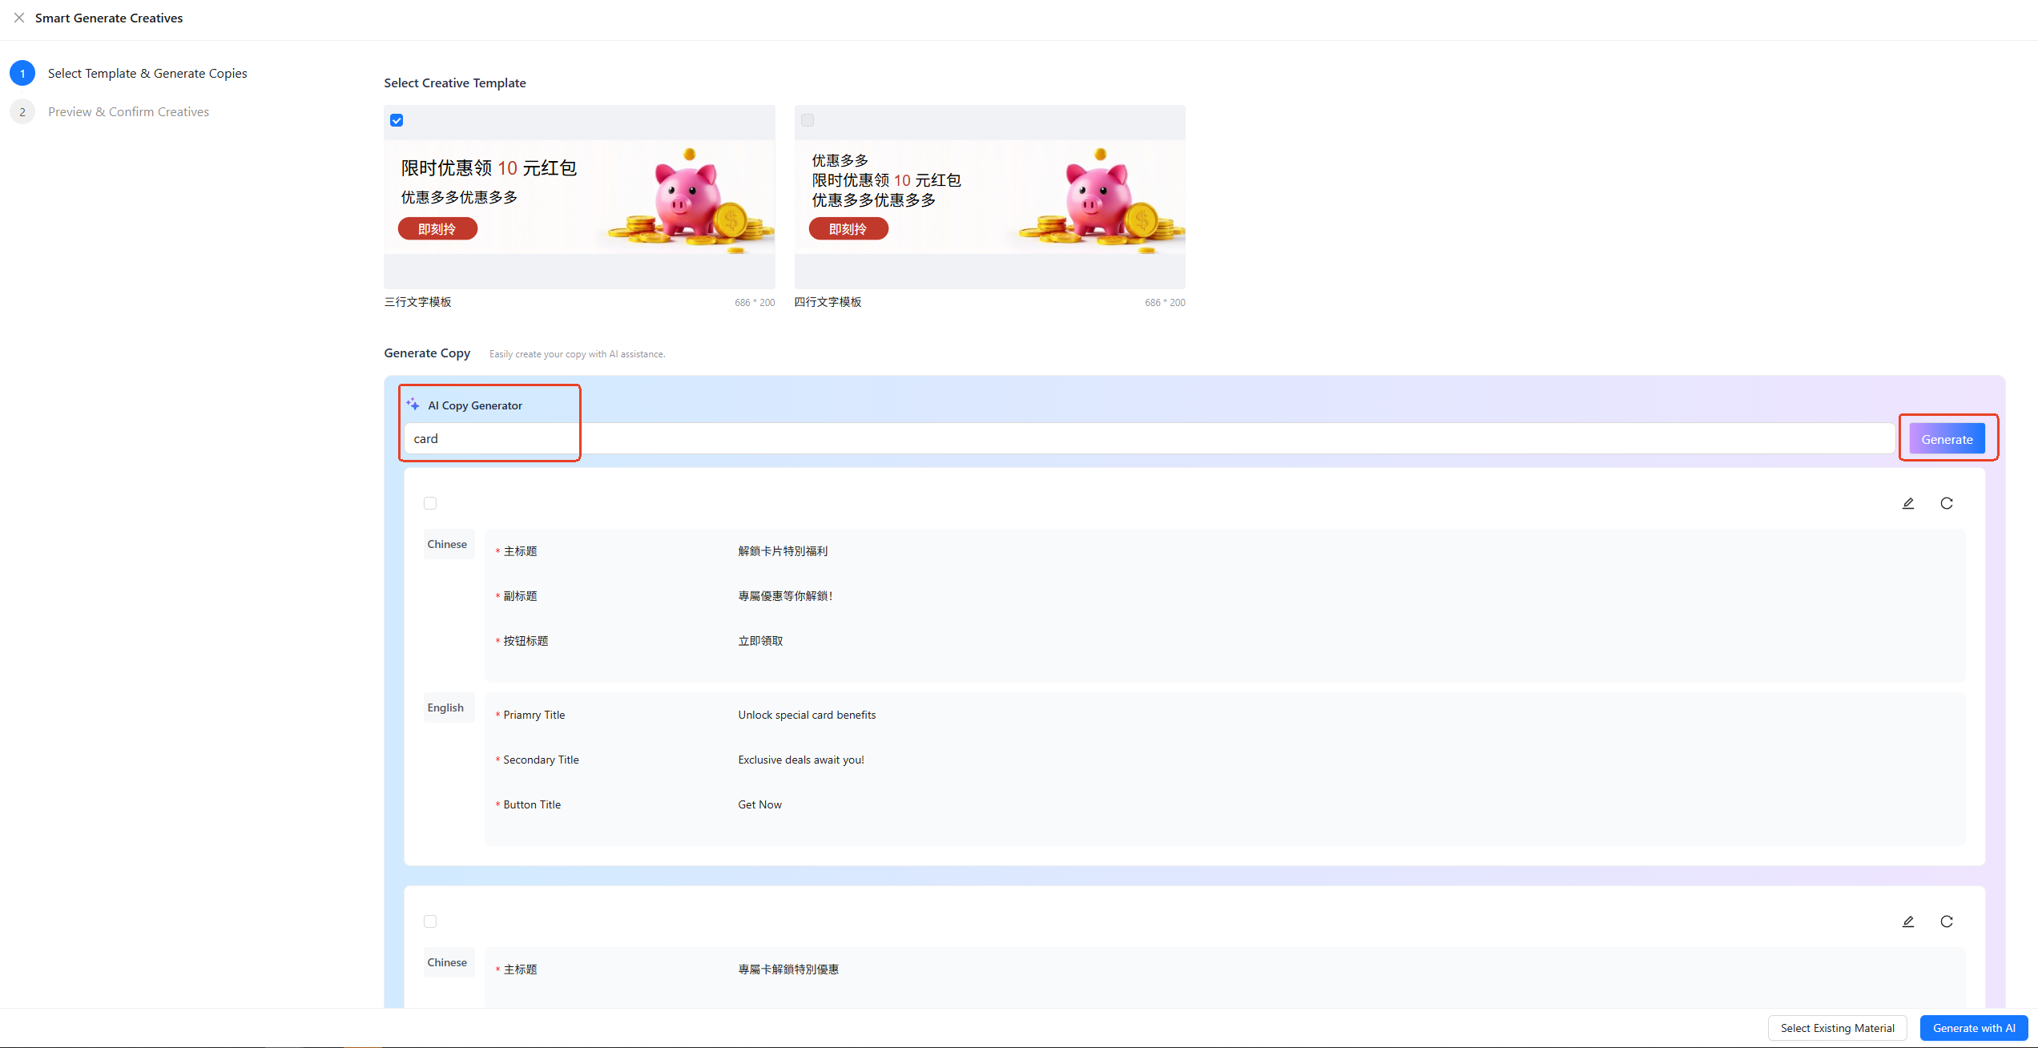Click the edit pencil icon on first copy
This screenshot has height=1048, width=2038.
coord(1908,503)
